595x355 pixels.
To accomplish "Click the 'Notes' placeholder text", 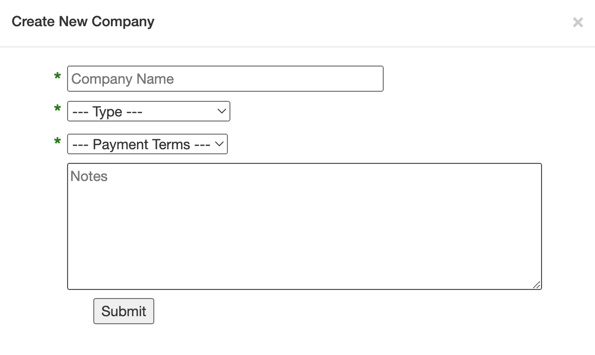I will tap(89, 176).
